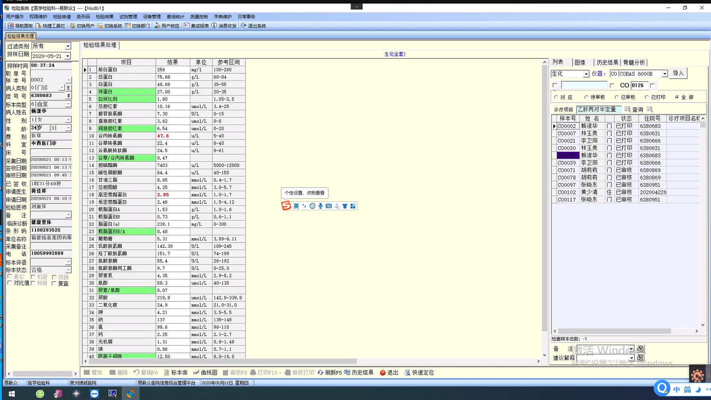The width and height of the screenshot is (711, 400).
Task: Open 历史结果 in the bottom toolbar
Action: (359, 373)
